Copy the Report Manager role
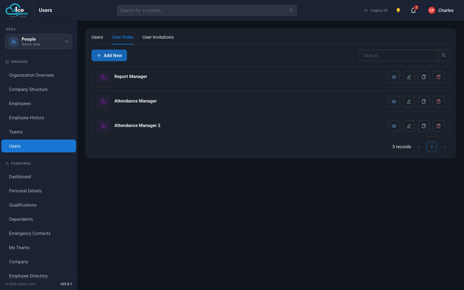The height and width of the screenshot is (290, 464). [x=424, y=77]
